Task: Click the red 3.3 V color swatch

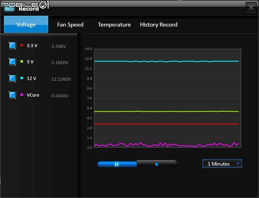Action: (22, 45)
